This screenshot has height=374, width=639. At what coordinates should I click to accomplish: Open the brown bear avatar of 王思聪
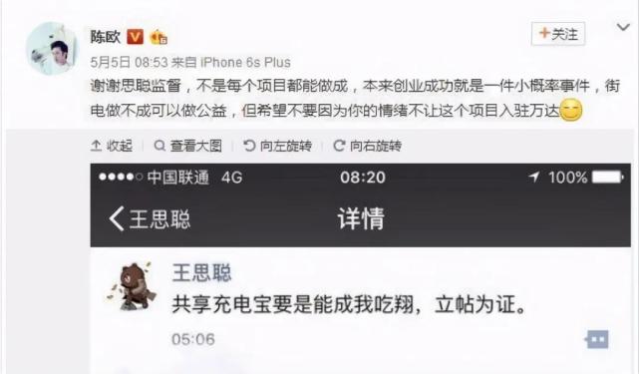pyautogui.click(x=132, y=286)
